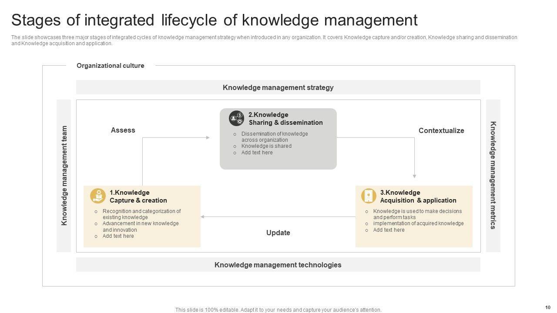Viewport: 557px width, 313px height.
Task: Select 'Knowledge is used to make decisions' bullet
Action: tap(418, 214)
